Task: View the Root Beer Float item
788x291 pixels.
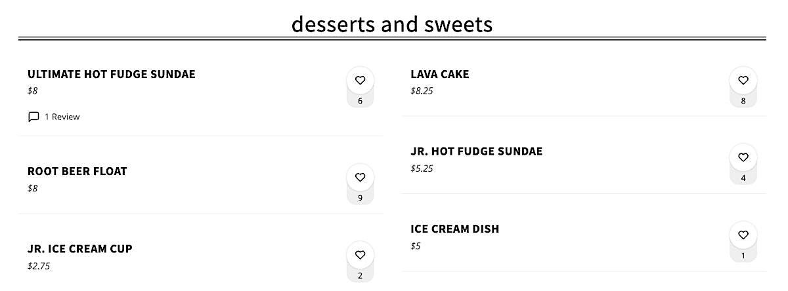Action: (x=77, y=171)
